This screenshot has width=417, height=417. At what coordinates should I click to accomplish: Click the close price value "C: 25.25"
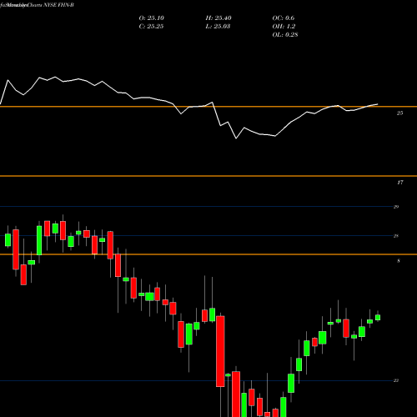tap(151, 27)
